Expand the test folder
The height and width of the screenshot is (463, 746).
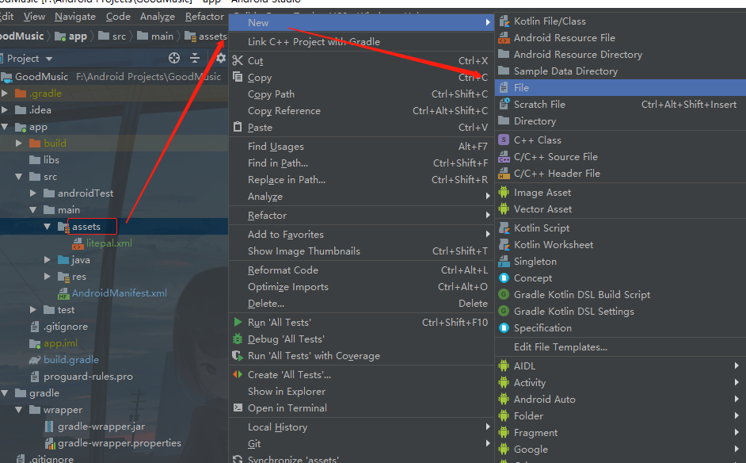click(32, 310)
